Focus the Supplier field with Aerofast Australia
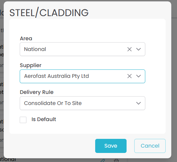177x162 pixels. tap(82, 76)
